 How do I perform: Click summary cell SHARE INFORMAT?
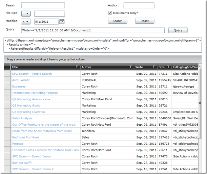(x=185, y=80)
